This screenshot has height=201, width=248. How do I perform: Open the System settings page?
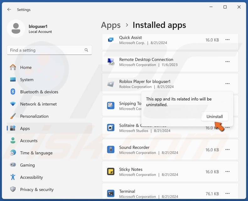[49, 80]
